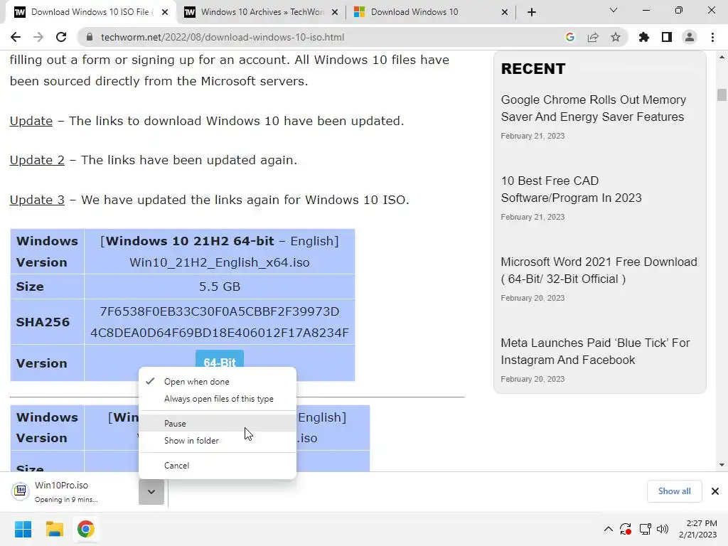Show all downloads

(x=674, y=491)
